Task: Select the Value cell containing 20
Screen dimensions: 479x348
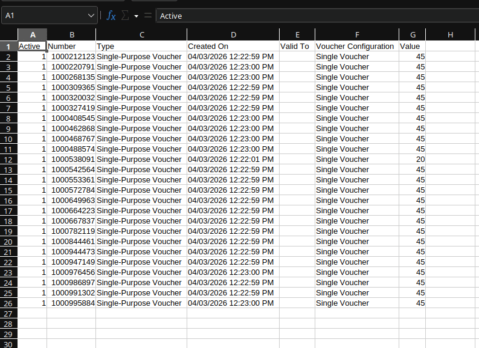Action: [413, 159]
